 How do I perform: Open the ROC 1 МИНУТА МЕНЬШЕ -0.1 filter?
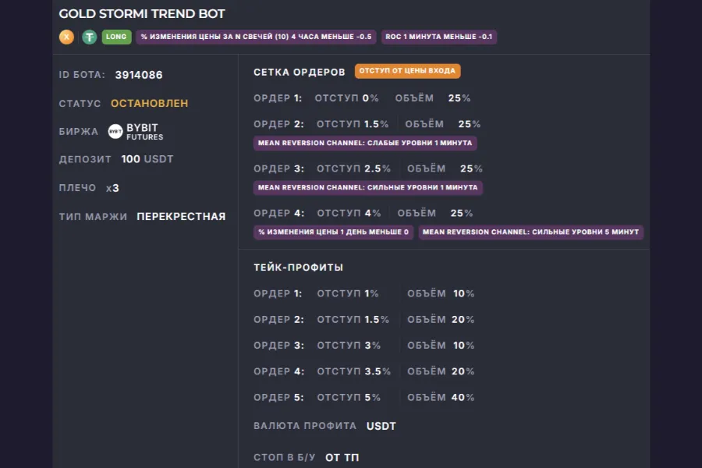click(x=439, y=37)
